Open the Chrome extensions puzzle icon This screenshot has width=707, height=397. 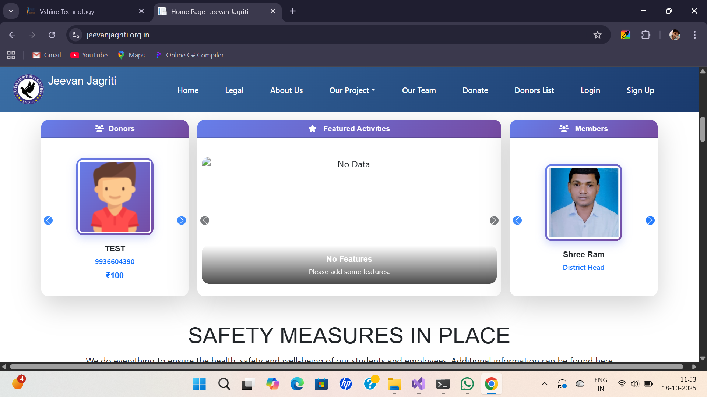646,35
